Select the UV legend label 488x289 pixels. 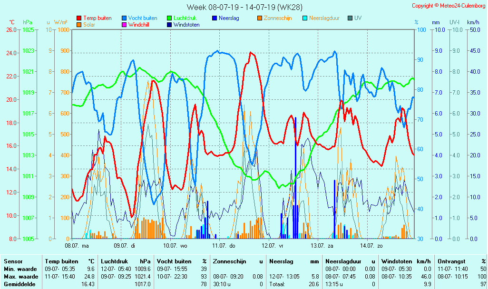click(358, 18)
